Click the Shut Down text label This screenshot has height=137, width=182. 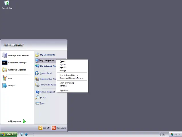pos(61,128)
